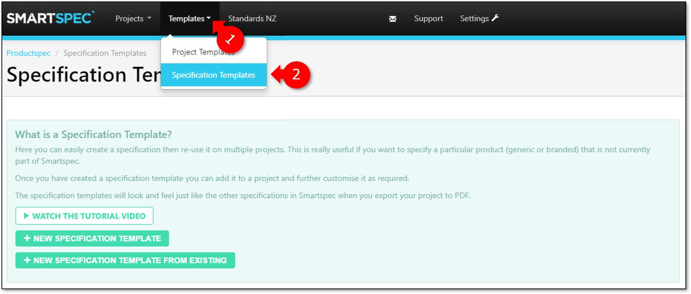Click play triangle icon on tutorial video button
Screen dimensions: 691x294
coord(26,216)
